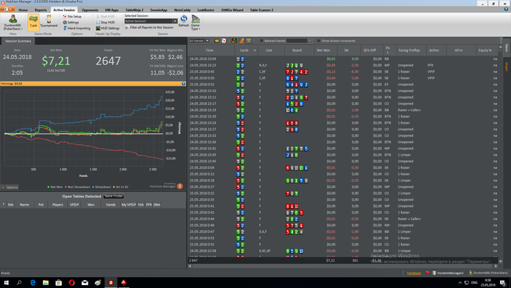This screenshot has width=511, height=288.
Task: Click the orange bar chart toolbar icon
Action: pyautogui.click(x=242, y=41)
